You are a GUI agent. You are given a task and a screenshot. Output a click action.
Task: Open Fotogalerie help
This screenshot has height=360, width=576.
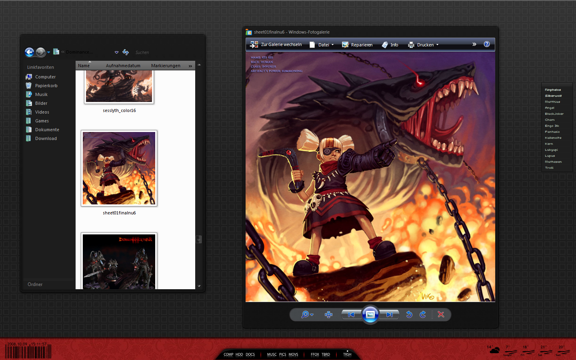click(x=487, y=44)
